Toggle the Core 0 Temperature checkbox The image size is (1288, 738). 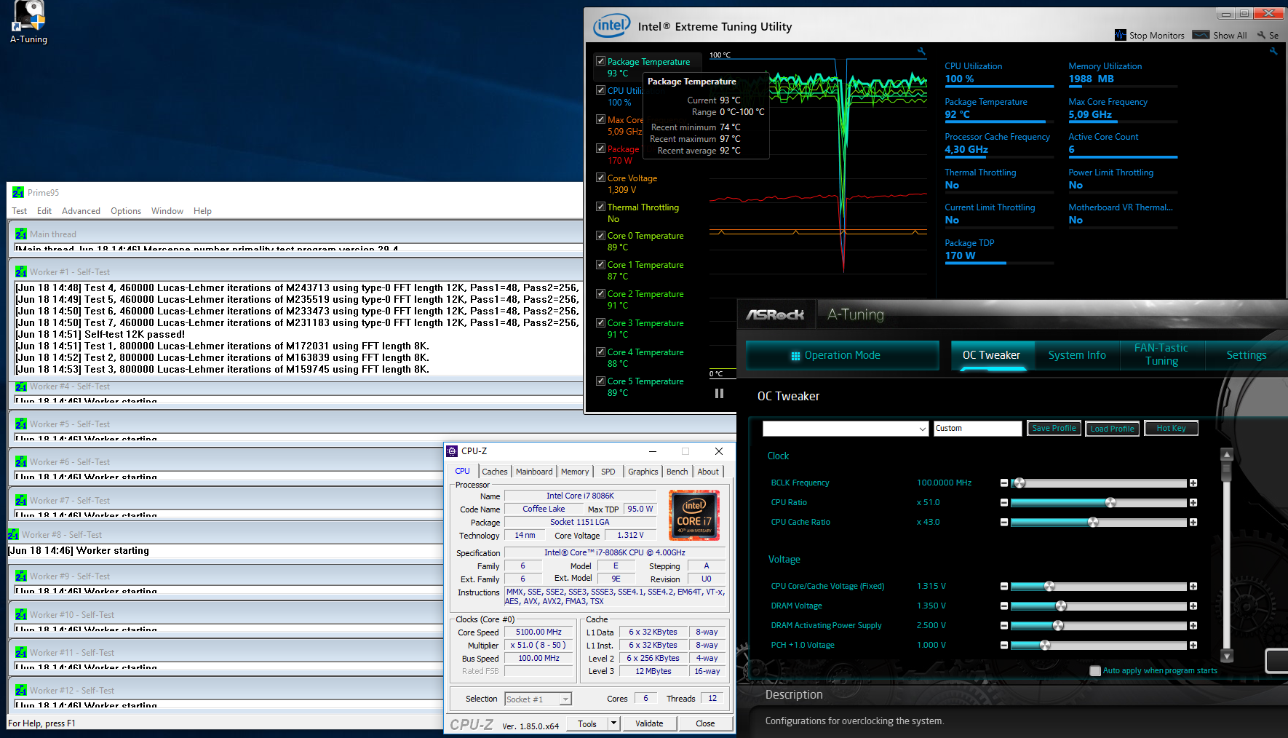(x=600, y=235)
